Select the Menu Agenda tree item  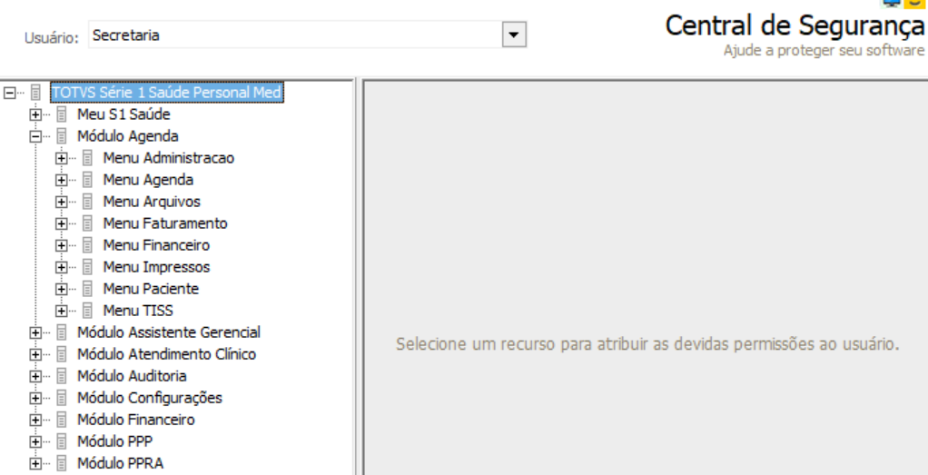coord(148,180)
